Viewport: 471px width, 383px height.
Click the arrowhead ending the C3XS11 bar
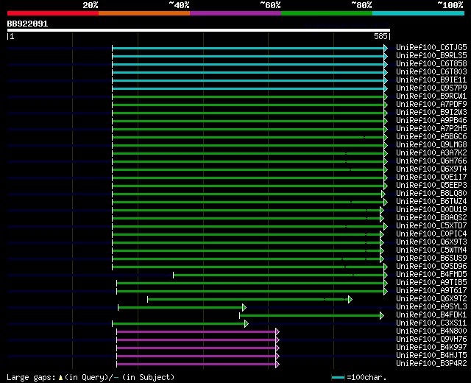[x=247, y=324]
